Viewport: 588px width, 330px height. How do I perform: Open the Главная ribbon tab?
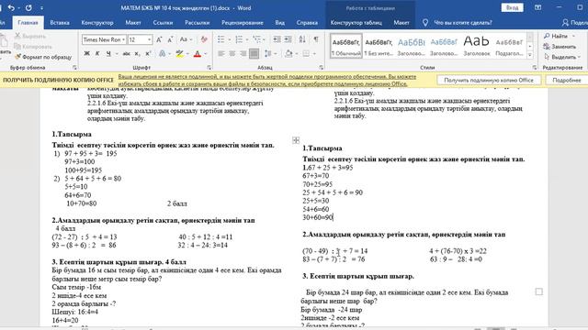pyautogui.click(x=28, y=22)
